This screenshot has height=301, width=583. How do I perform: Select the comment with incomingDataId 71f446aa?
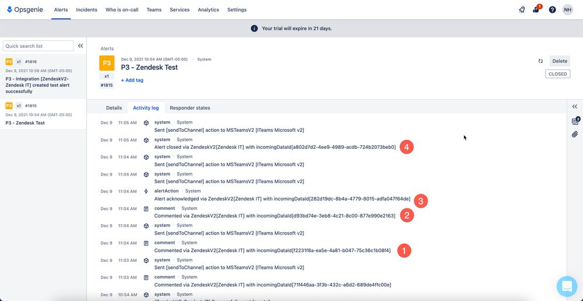(x=273, y=285)
